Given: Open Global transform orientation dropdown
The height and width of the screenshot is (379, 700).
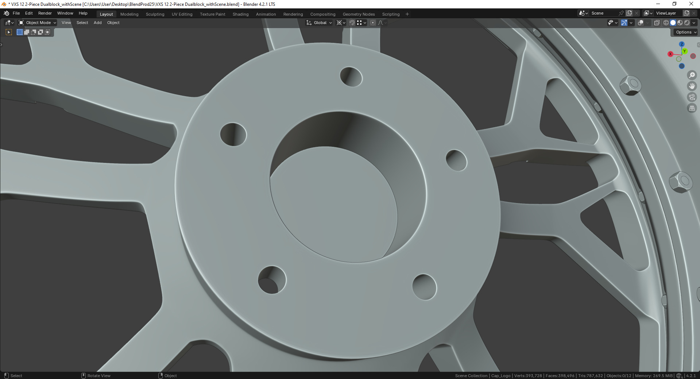Looking at the screenshot, I should pyautogui.click(x=320, y=23).
